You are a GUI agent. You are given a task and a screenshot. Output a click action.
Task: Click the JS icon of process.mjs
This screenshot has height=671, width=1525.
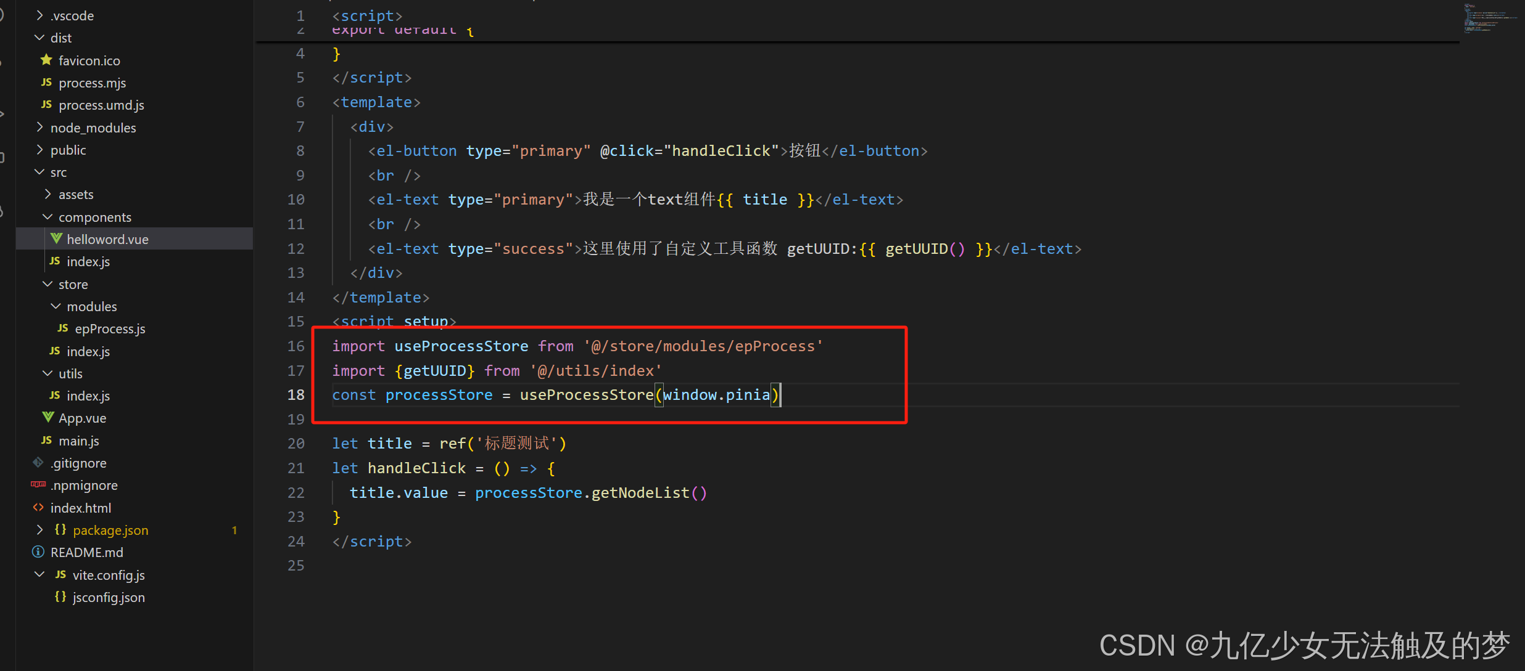[x=46, y=83]
